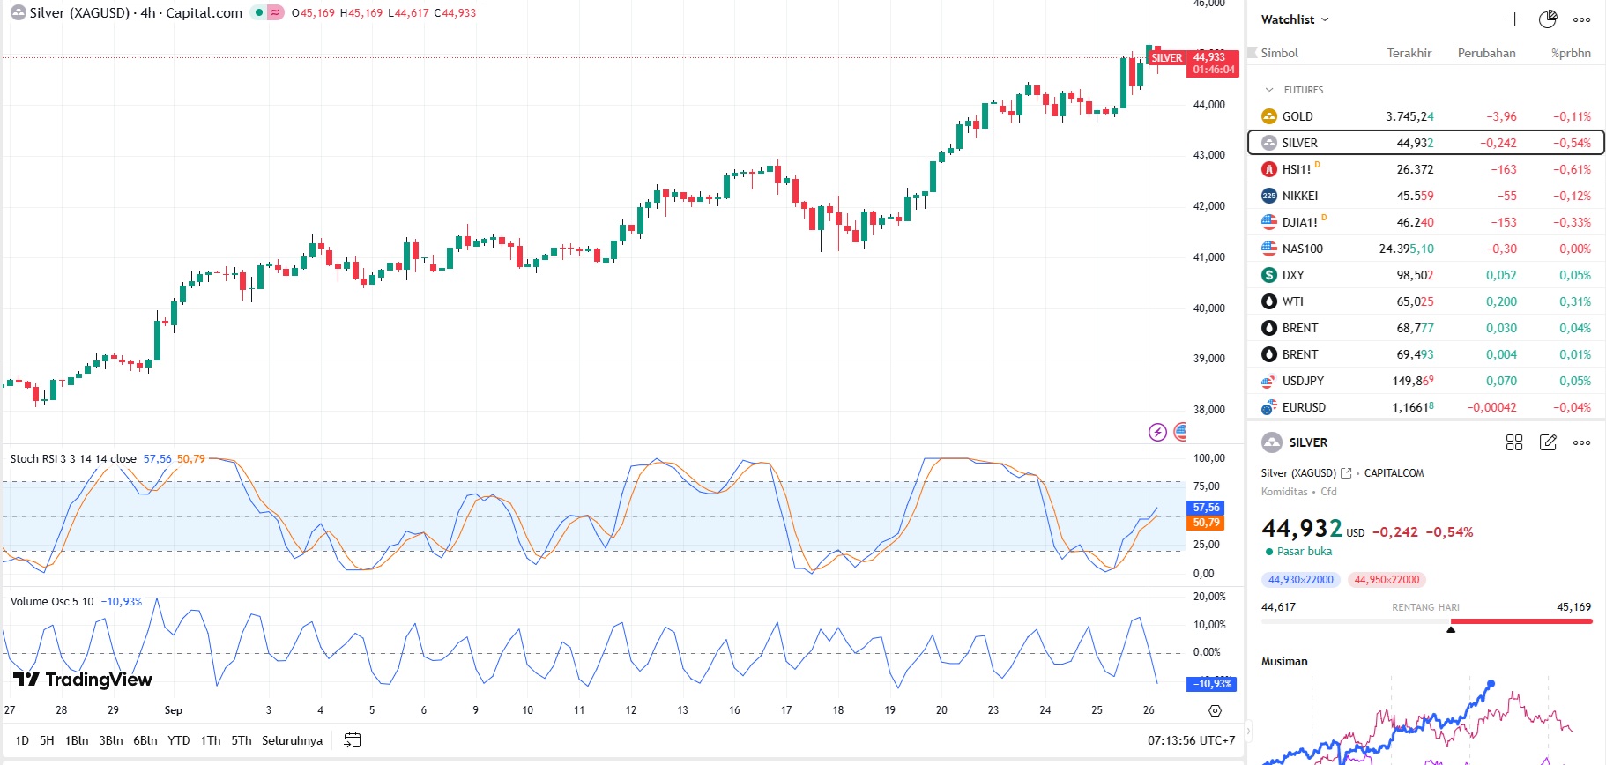Toggle the pink approximate-data indicator in header
Image resolution: width=1606 pixels, height=765 pixels.
coord(276,13)
